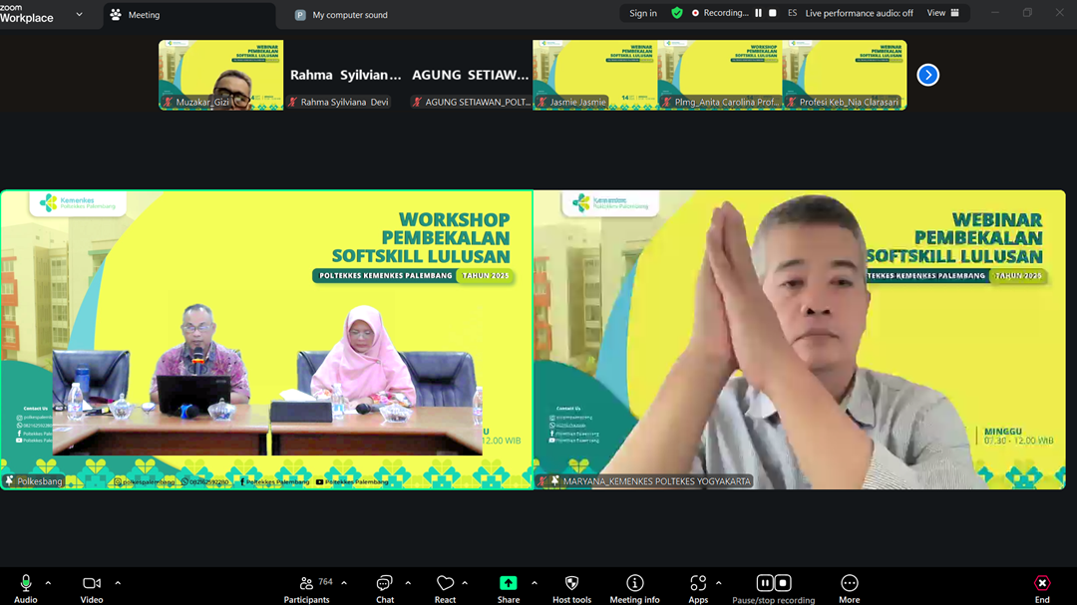Click the green Share screen button
This screenshot has height=605, width=1077.
click(x=509, y=588)
